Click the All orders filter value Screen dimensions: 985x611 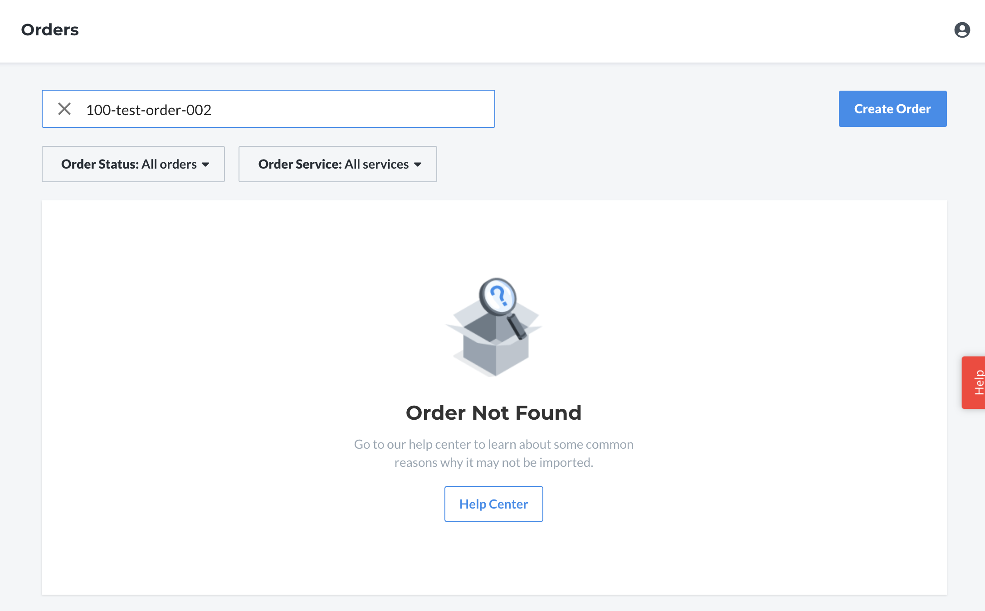tap(169, 164)
